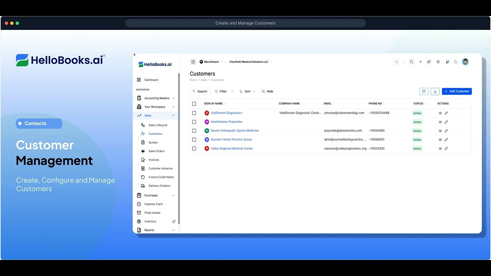View VialStream Diagnostics with eye icon
The height and width of the screenshot is (276, 491).
[x=440, y=113]
